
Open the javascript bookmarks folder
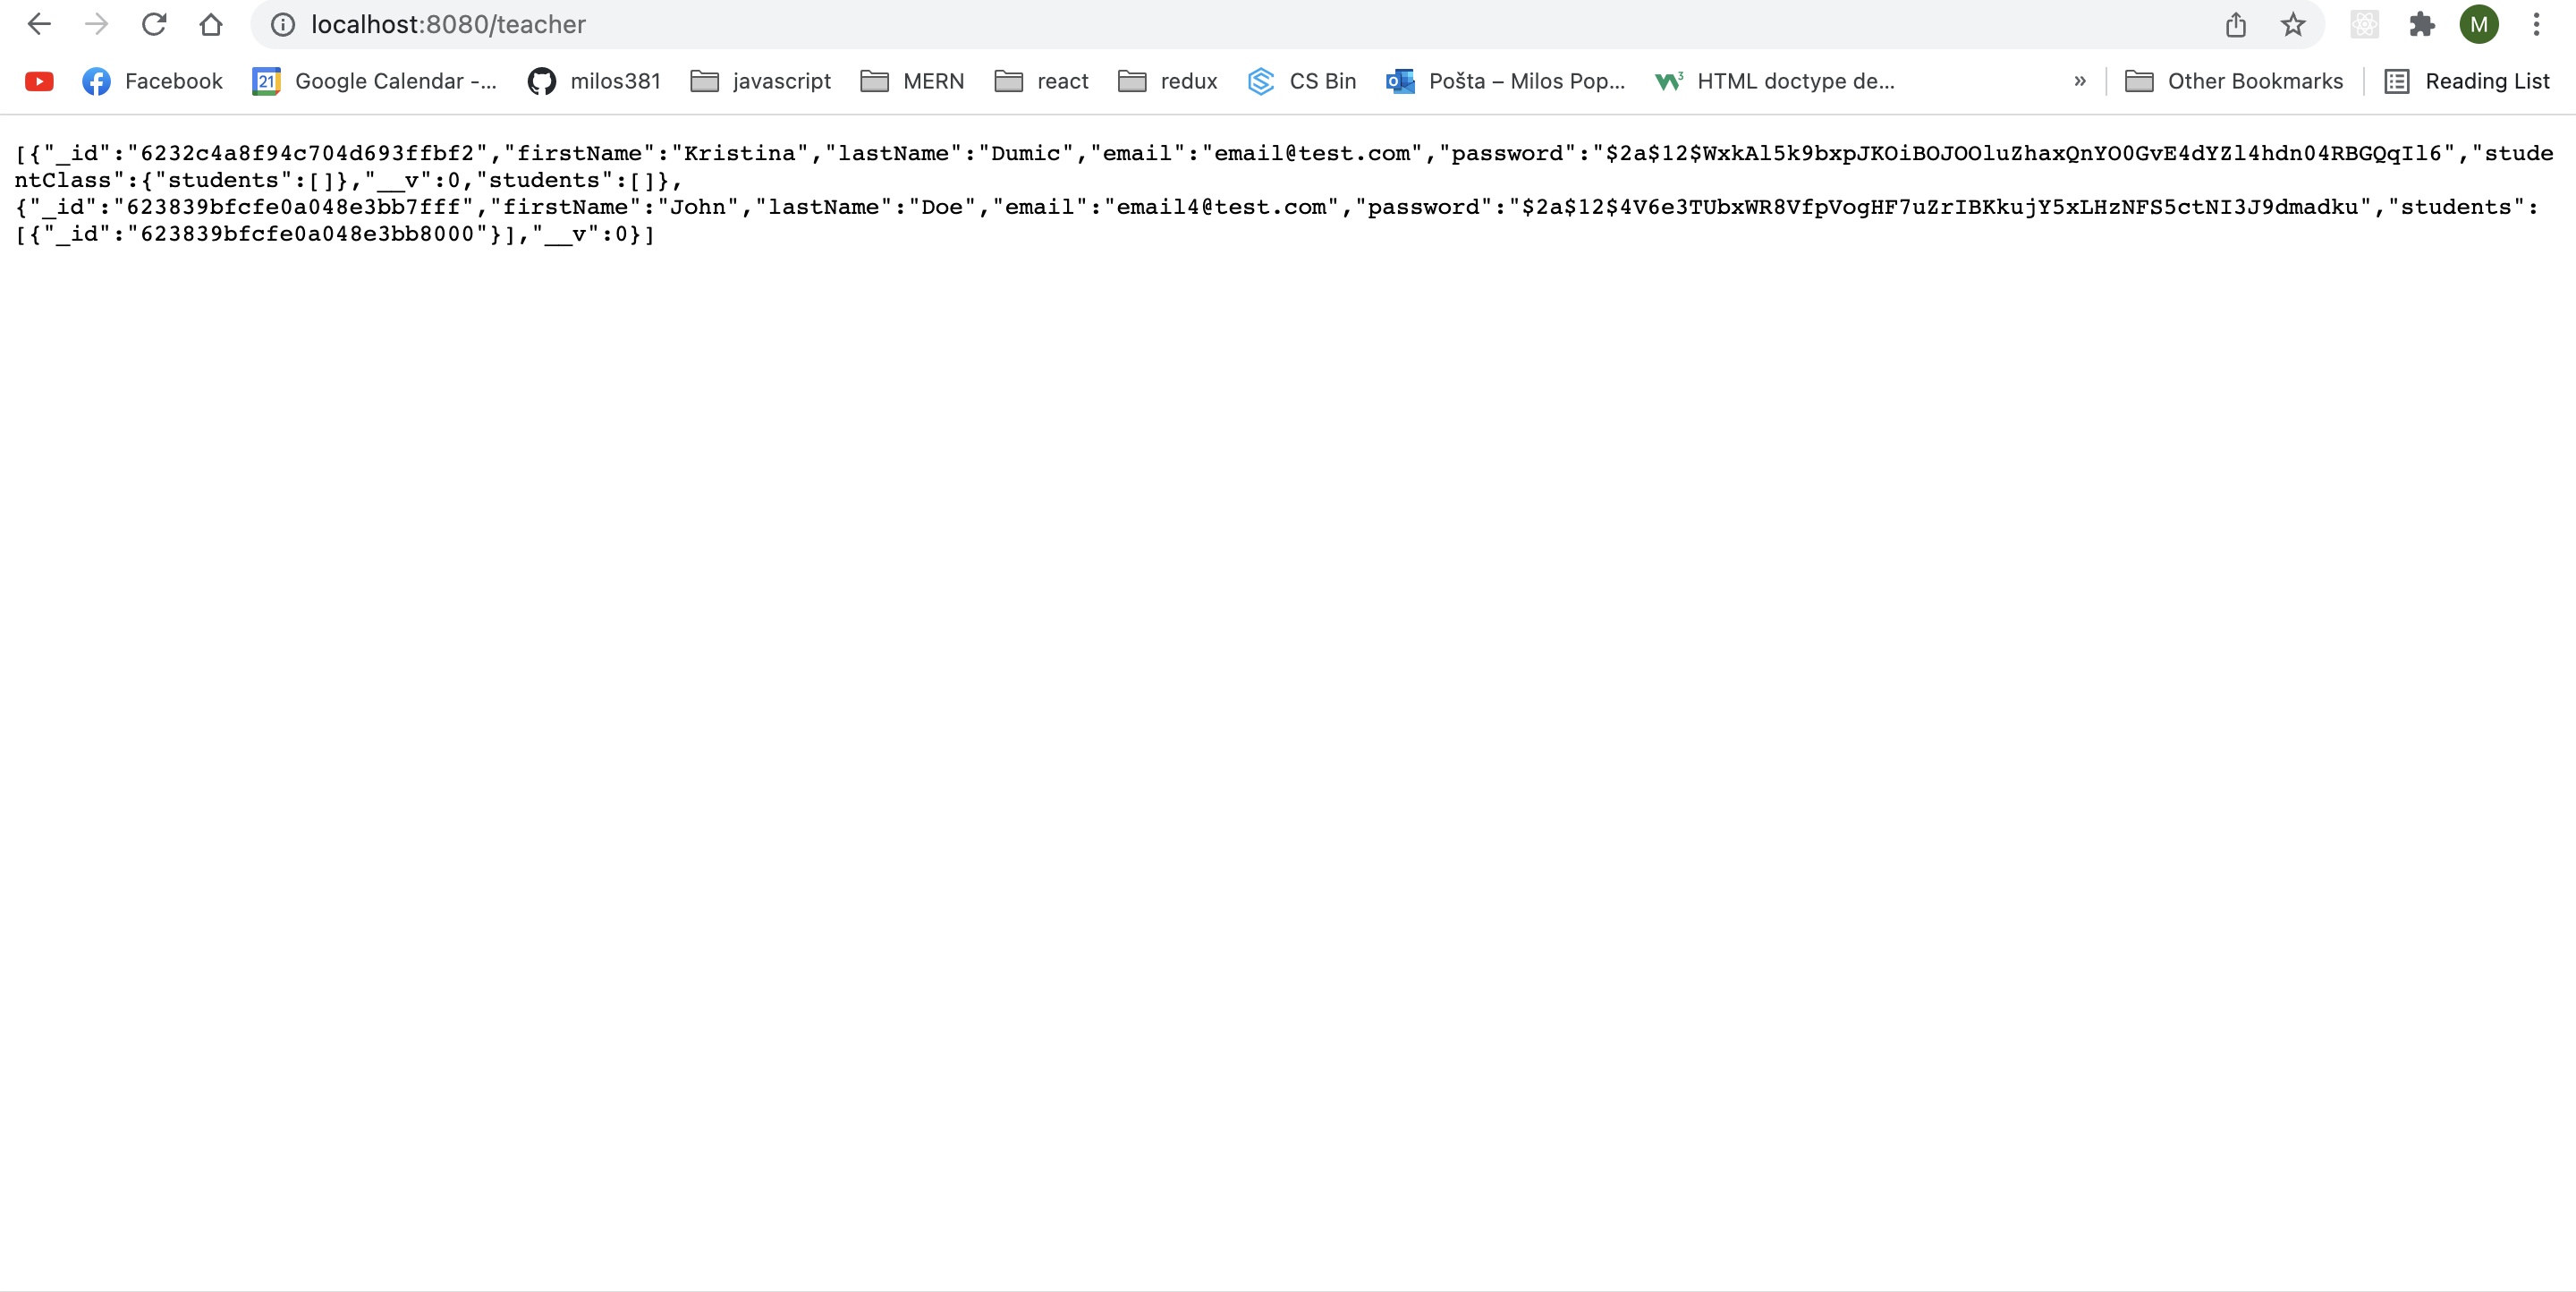click(x=761, y=81)
